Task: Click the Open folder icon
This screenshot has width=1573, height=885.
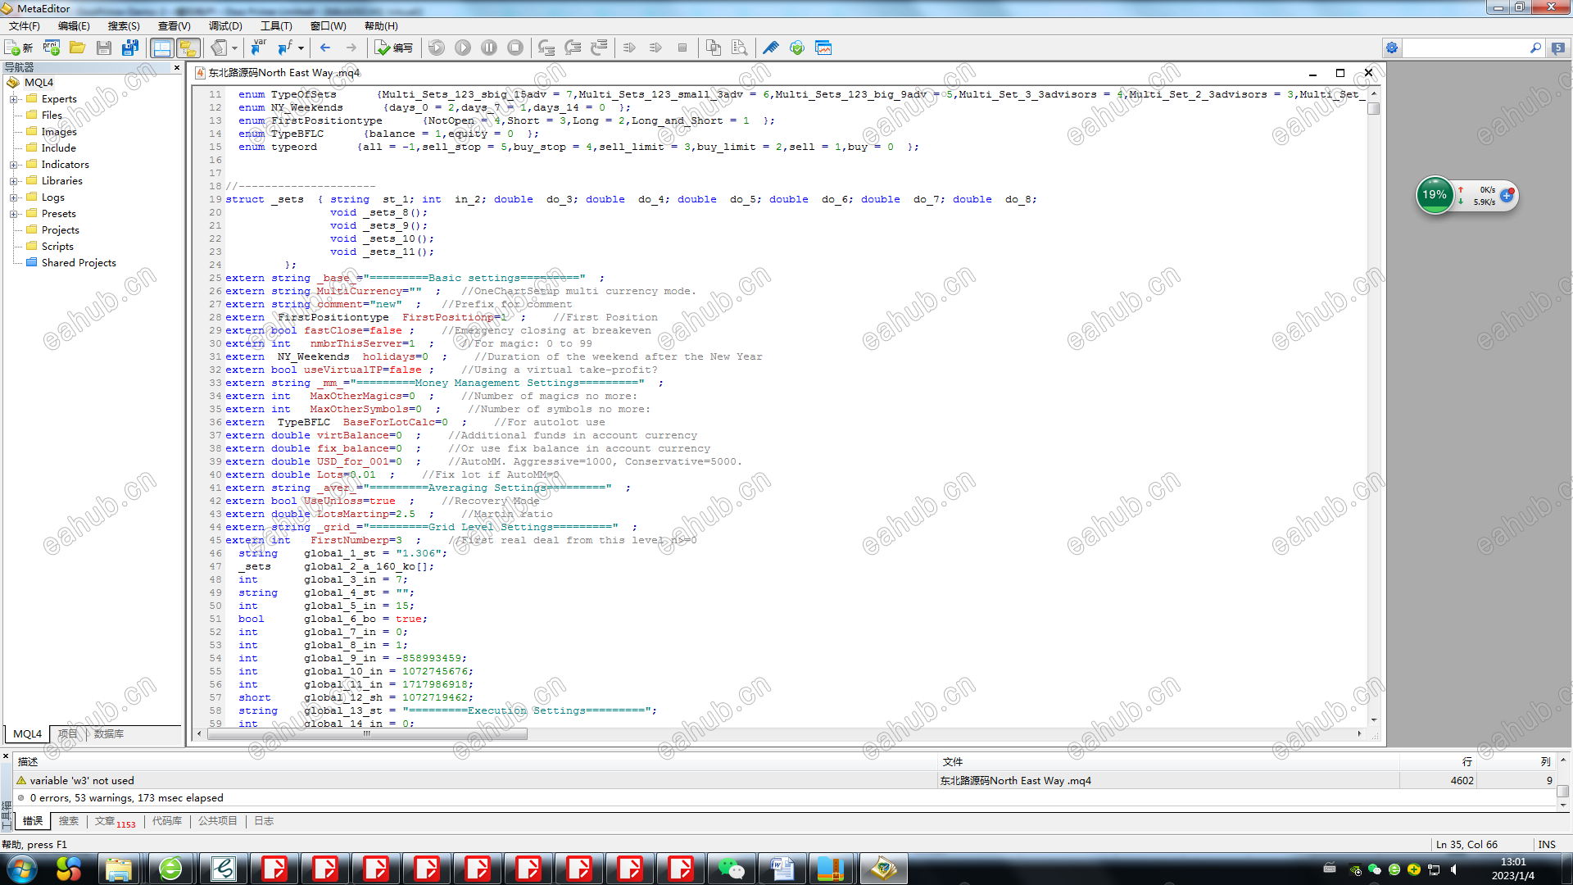Action: pos(77,48)
